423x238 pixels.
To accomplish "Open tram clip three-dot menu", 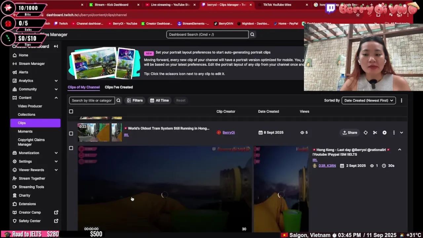I will tap(394, 133).
